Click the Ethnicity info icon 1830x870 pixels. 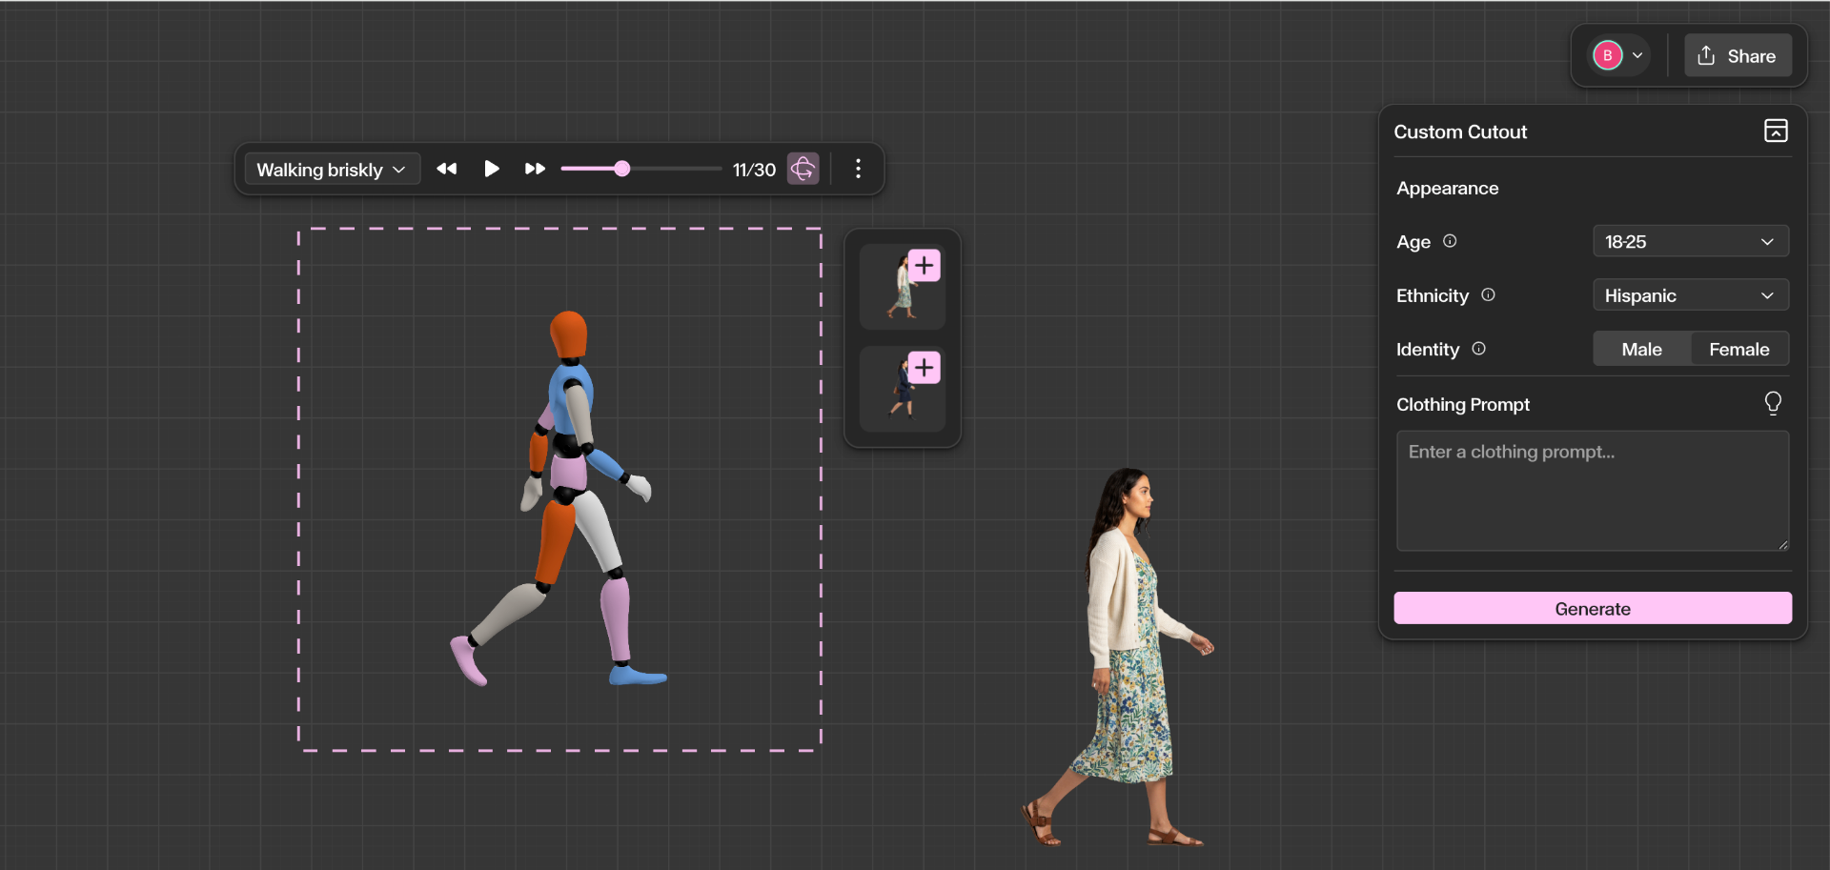(1489, 294)
